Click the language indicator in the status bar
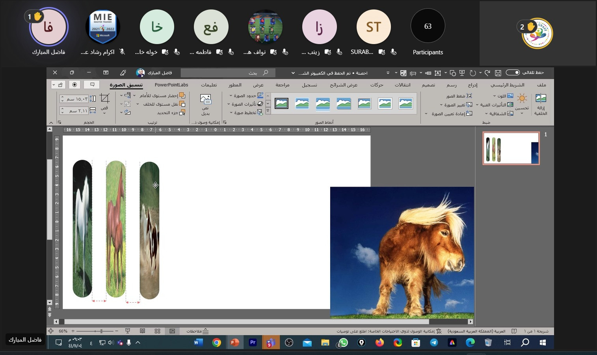Viewport: 597px width, 355px height. click(x=476, y=331)
